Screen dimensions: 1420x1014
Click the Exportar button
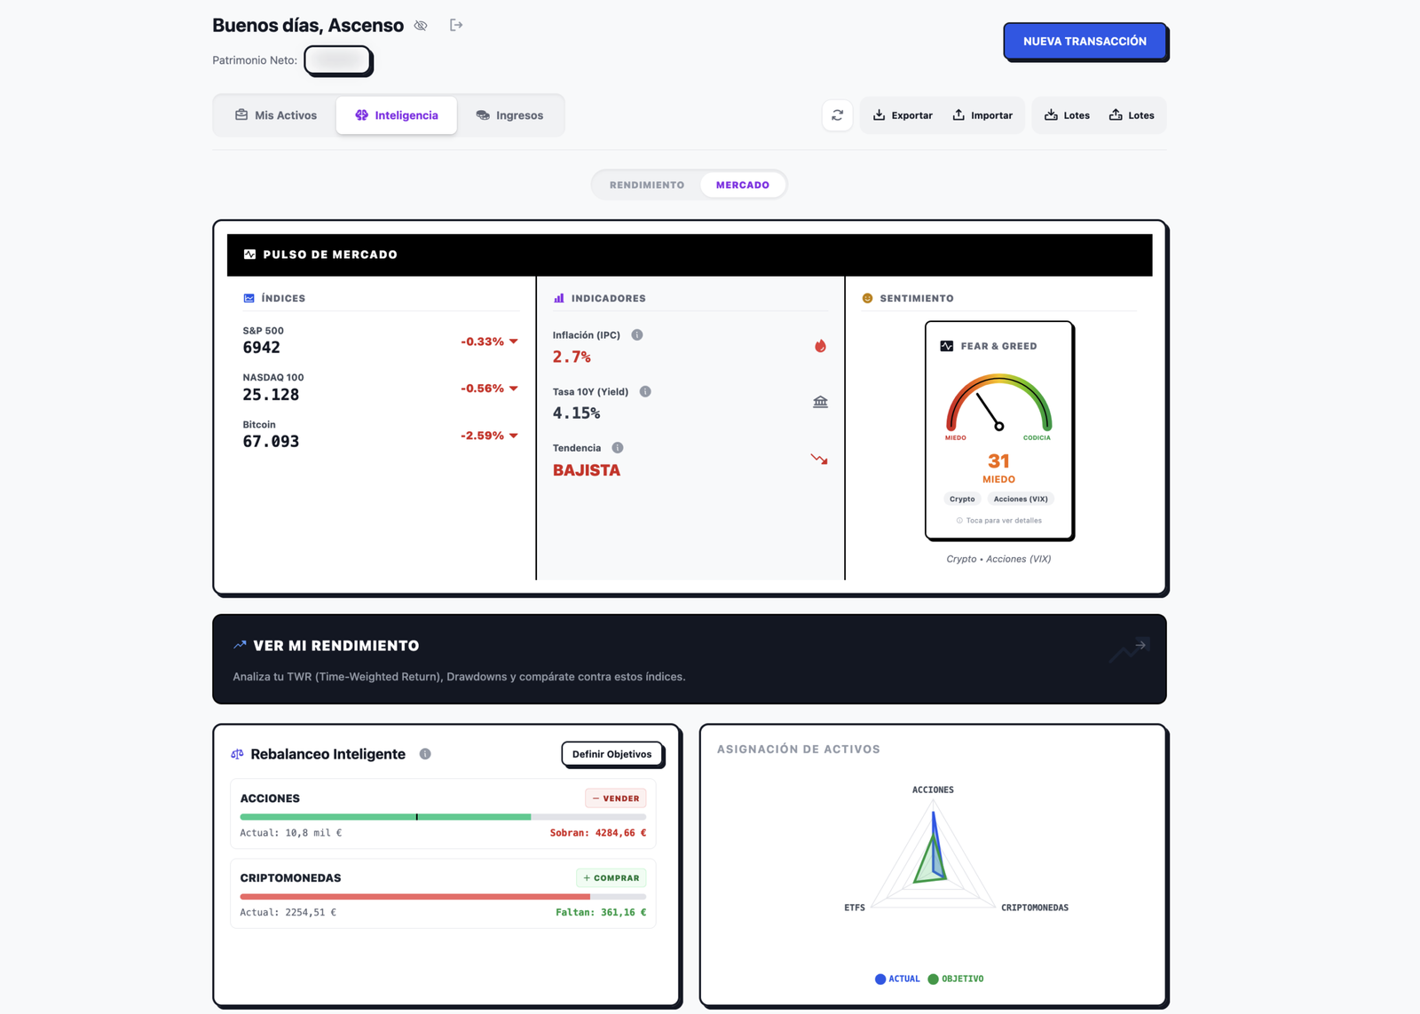[x=903, y=115]
